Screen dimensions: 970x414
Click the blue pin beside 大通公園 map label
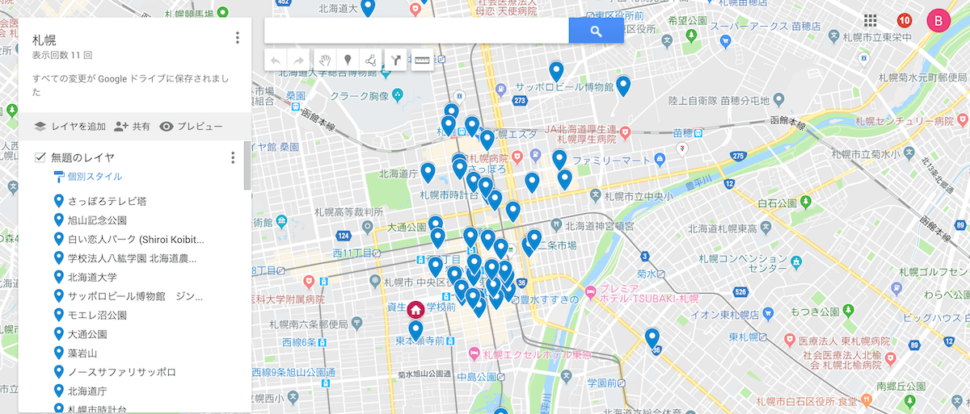pyautogui.click(x=436, y=226)
